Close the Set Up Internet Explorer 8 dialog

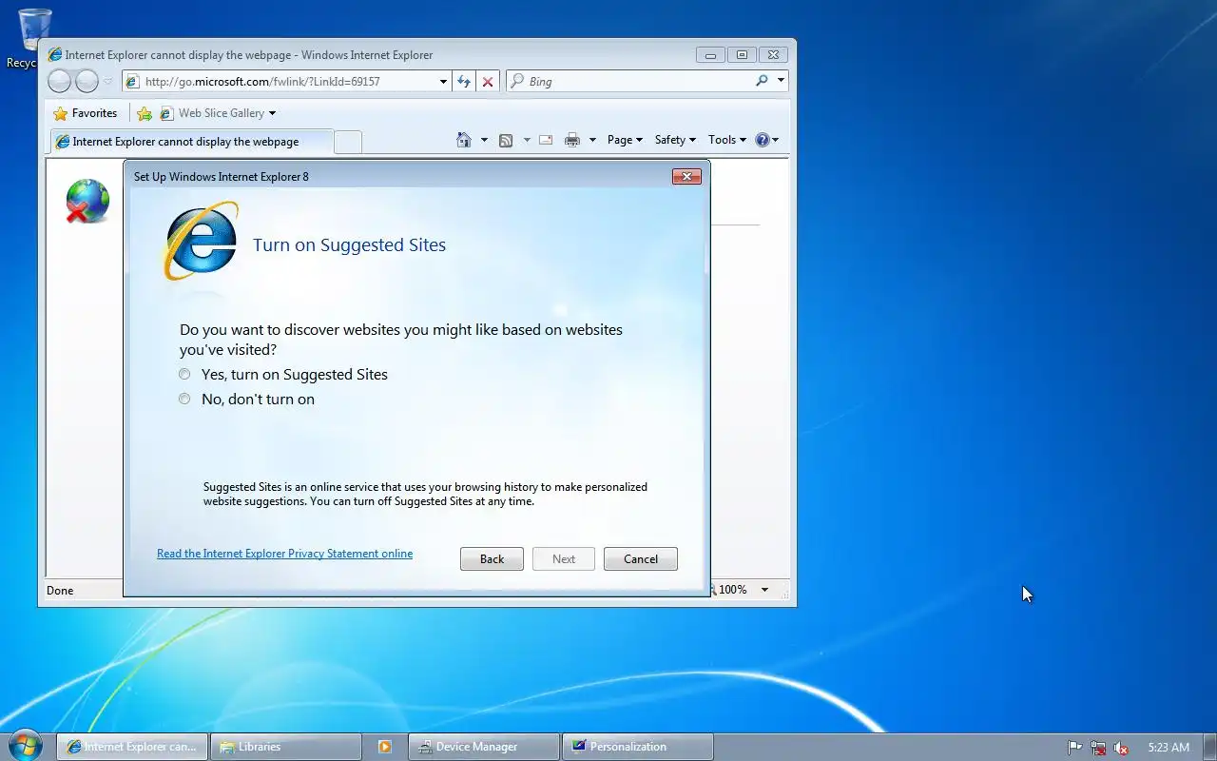pyautogui.click(x=686, y=176)
